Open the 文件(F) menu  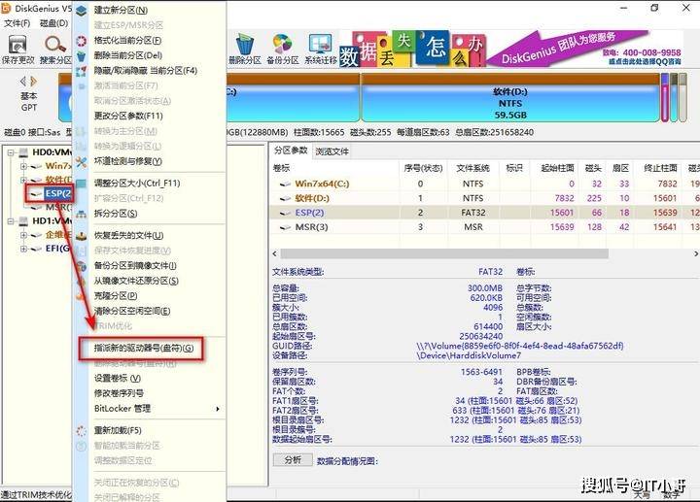click(x=17, y=23)
